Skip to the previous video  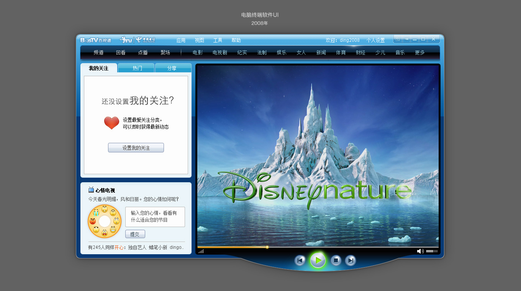(x=300, y=260)
